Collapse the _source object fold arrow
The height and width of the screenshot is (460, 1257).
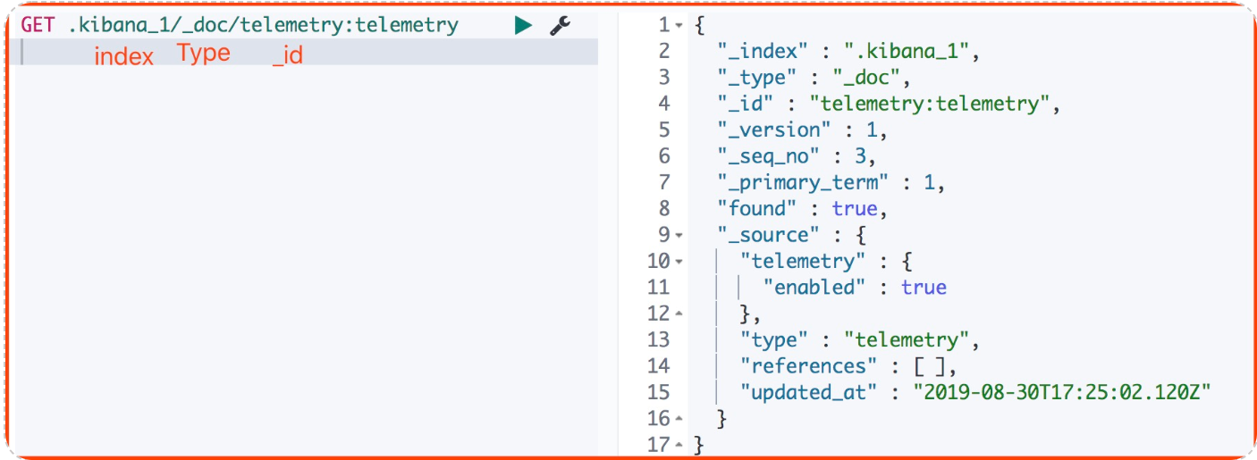tap(679, 236)
